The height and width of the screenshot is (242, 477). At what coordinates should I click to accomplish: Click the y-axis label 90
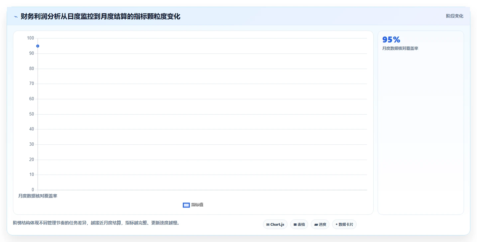(32, 53)
